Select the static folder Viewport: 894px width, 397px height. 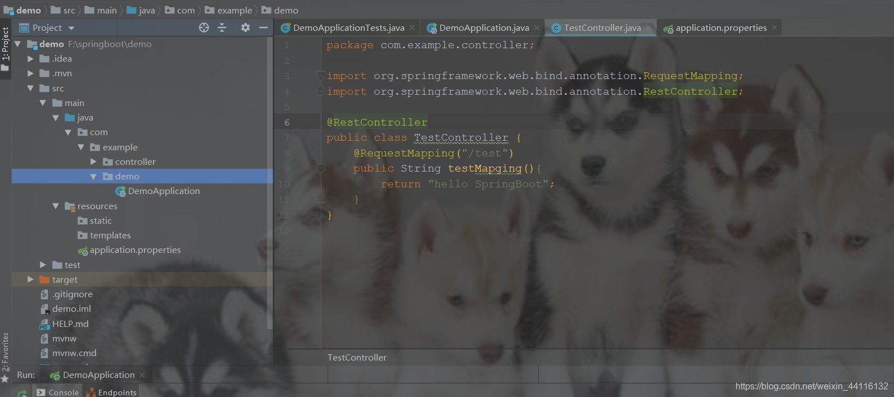(94, 221)
